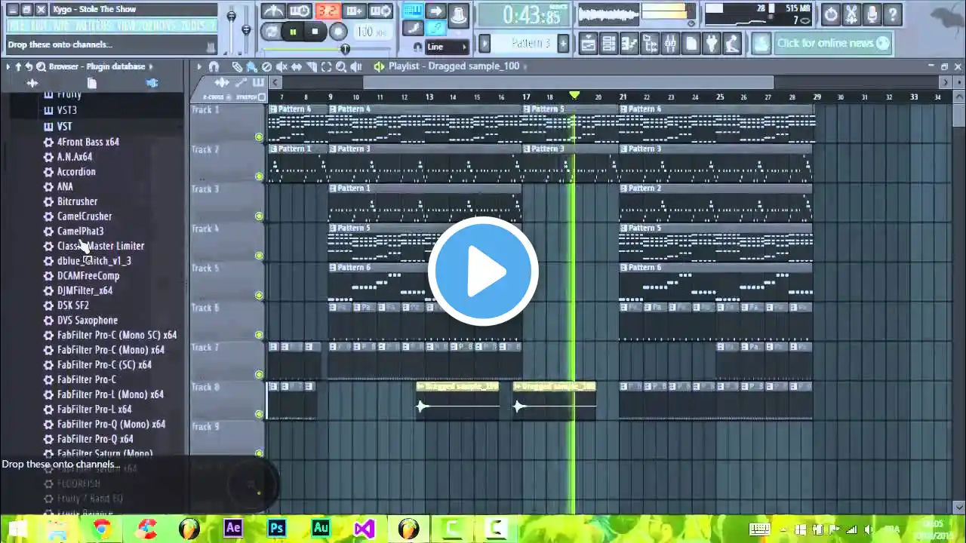Click the browser search magnifier icon

tap(41, 66)
